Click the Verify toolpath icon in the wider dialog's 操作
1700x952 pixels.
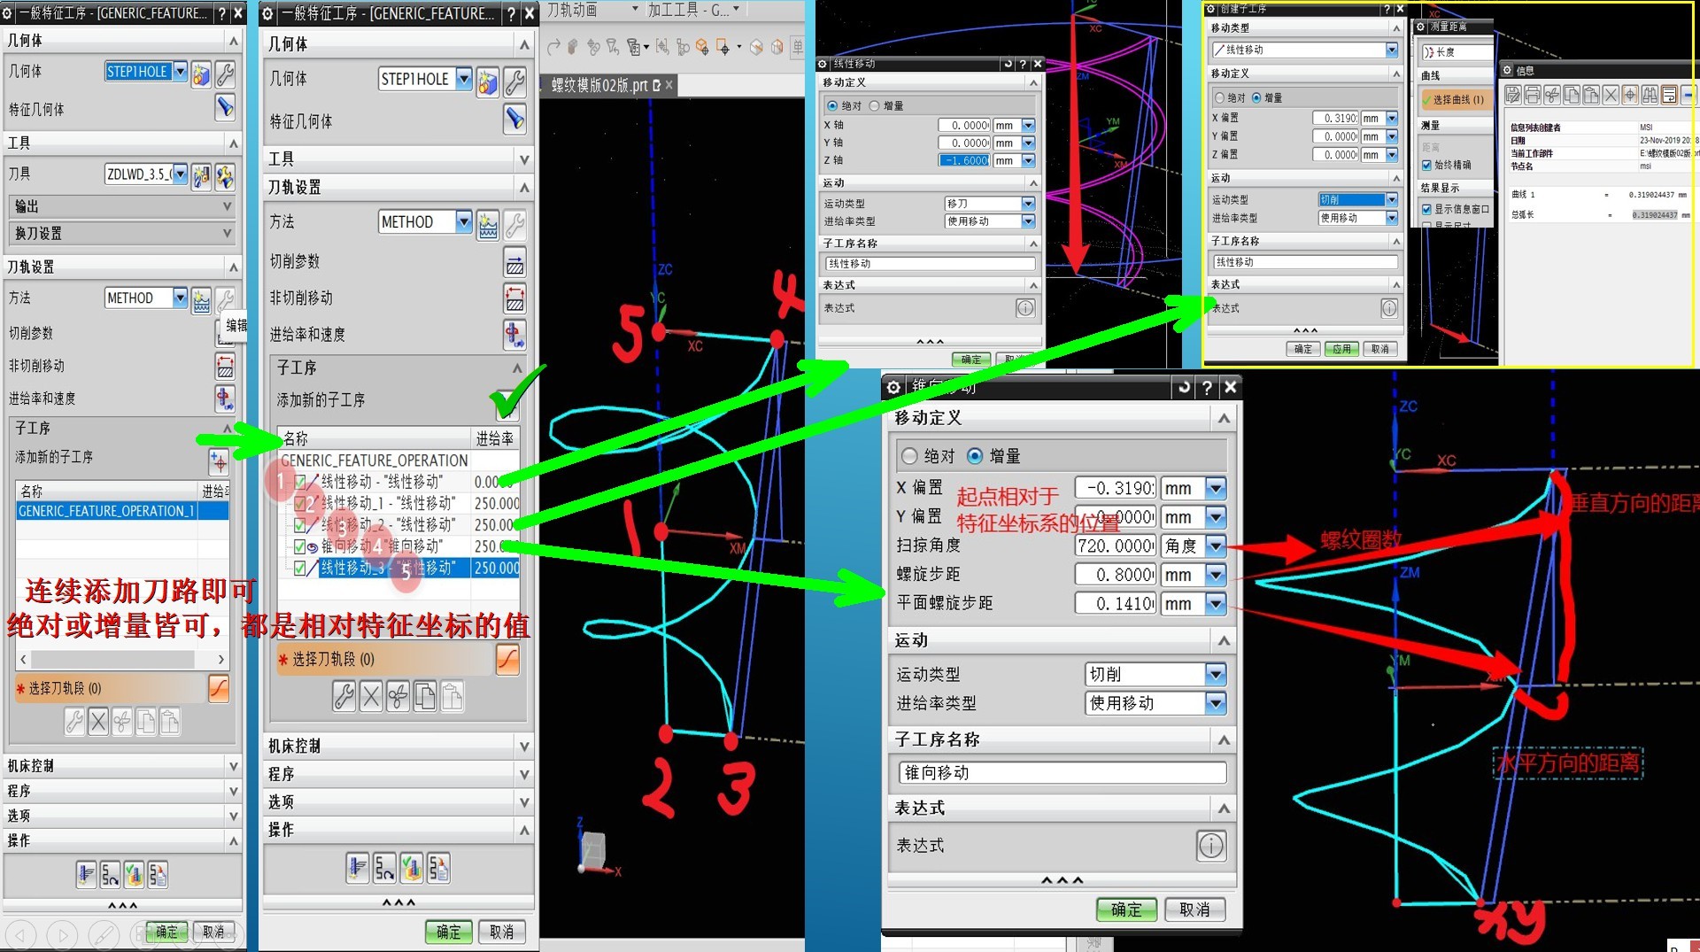click(412, 869)
